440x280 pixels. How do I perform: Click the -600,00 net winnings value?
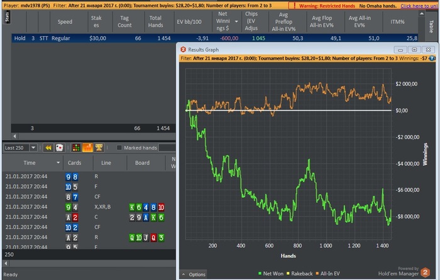(229, 38)
